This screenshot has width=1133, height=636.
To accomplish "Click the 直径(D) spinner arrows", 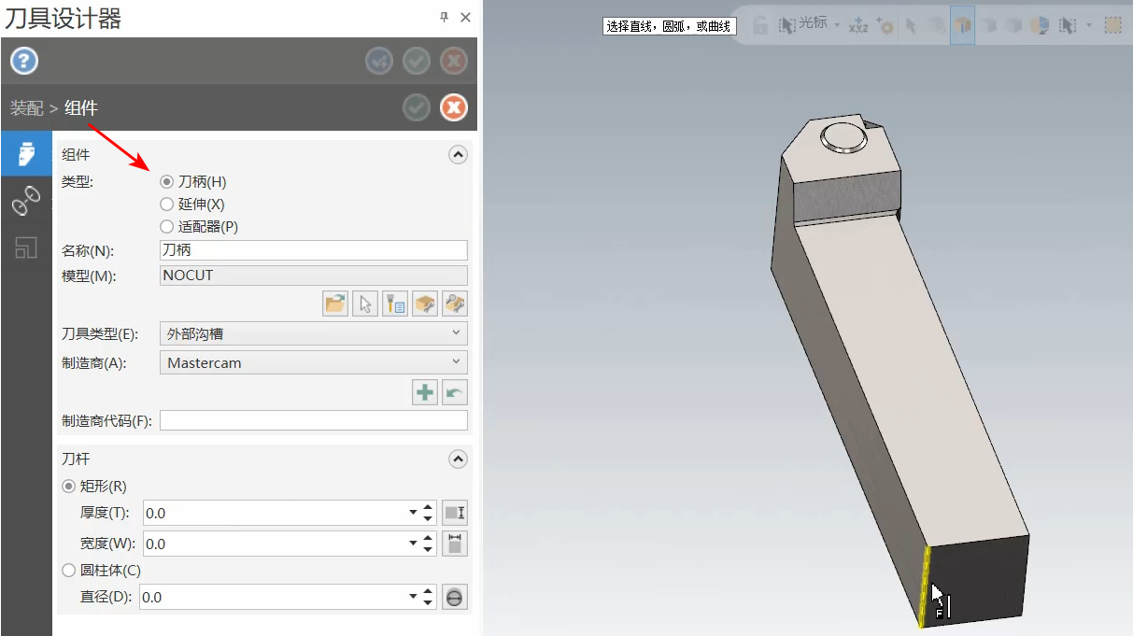I will coord(428,597).
